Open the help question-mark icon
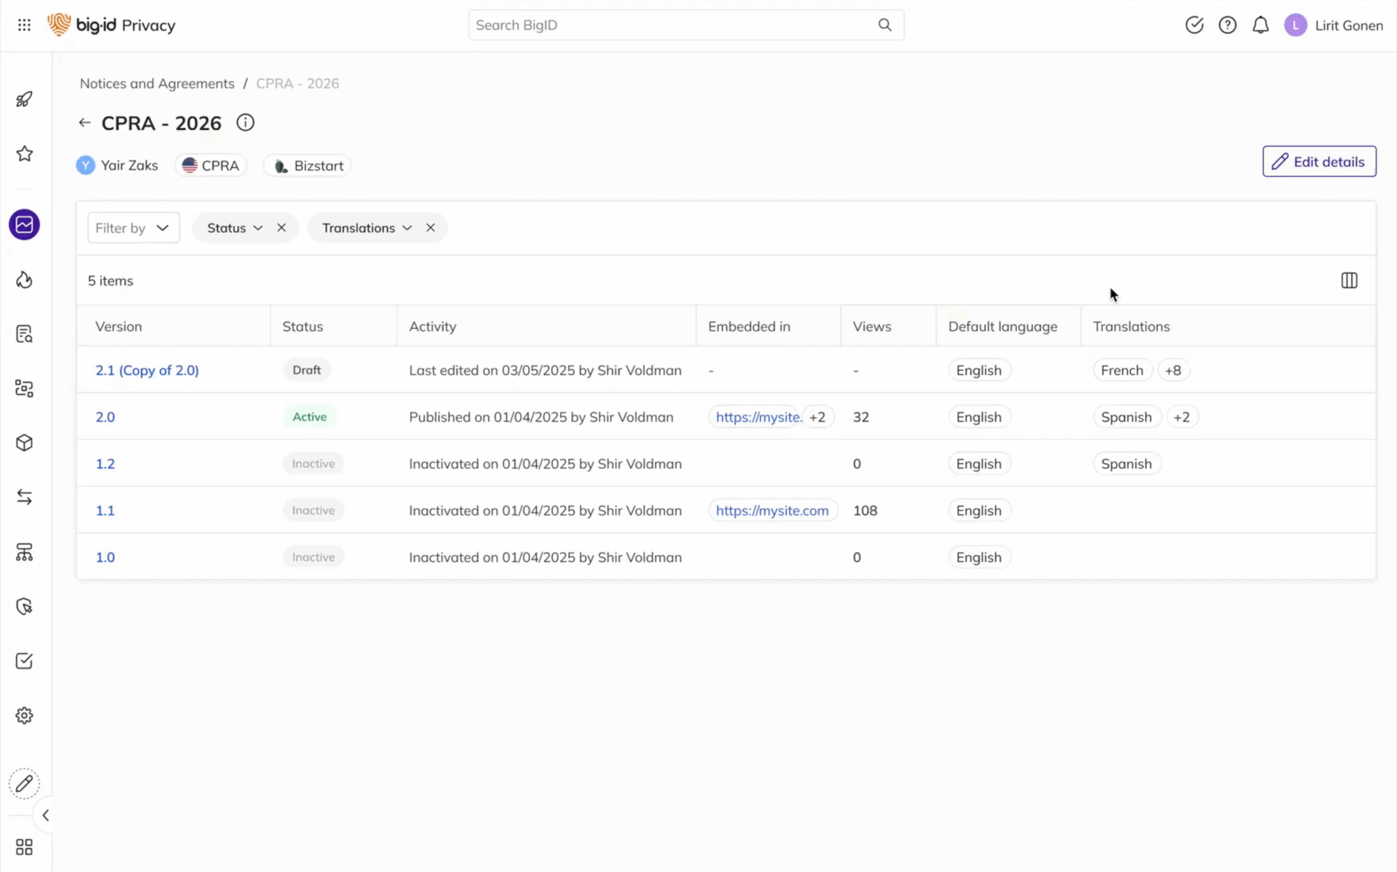1397x872 pixels. coord(1227,25)
